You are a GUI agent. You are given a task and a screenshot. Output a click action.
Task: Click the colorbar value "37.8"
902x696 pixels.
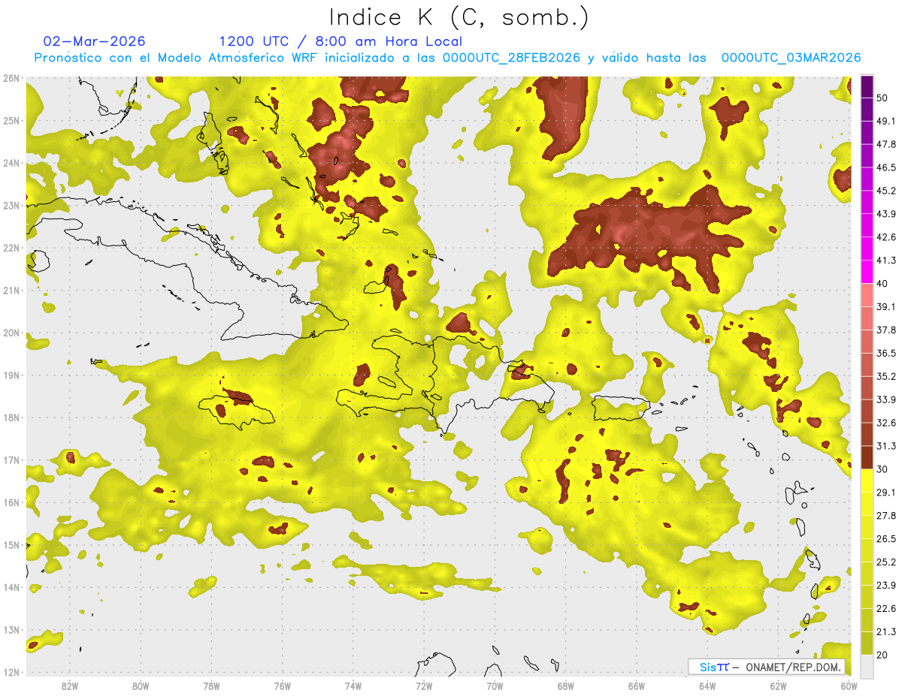(885, 330)
